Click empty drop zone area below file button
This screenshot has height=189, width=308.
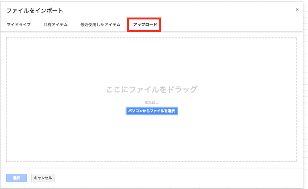pos(152,138)
